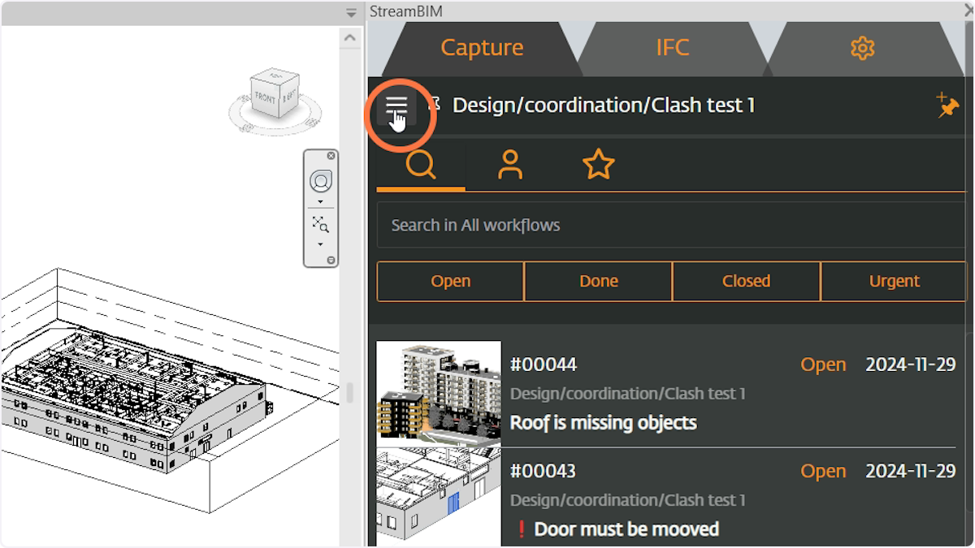This screenshot has width=975, height=548.
Task: Open the star favorites tab
Action: pos(599,165)
